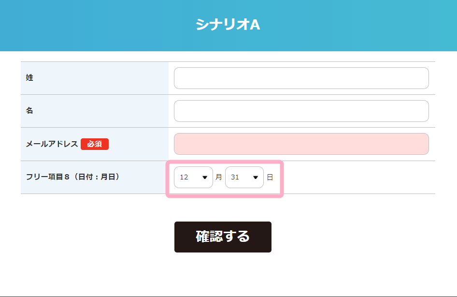Image resolution: width=457 pixels, height=297 pixels.
Task: Click the 姓 text input field
Action: point(301,78)
